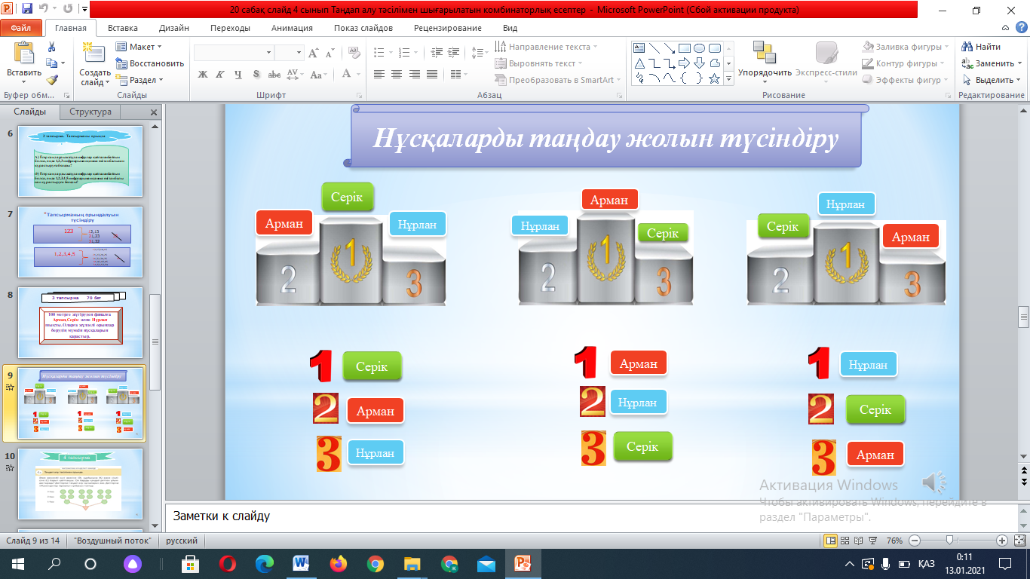Open the Firefox icon in the taskbar
This screenshot has height=579, width=1030.
(x=339, y=563)
